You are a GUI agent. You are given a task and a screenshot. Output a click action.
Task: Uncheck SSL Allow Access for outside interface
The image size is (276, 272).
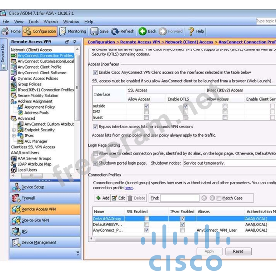click(x=146, y=106)
